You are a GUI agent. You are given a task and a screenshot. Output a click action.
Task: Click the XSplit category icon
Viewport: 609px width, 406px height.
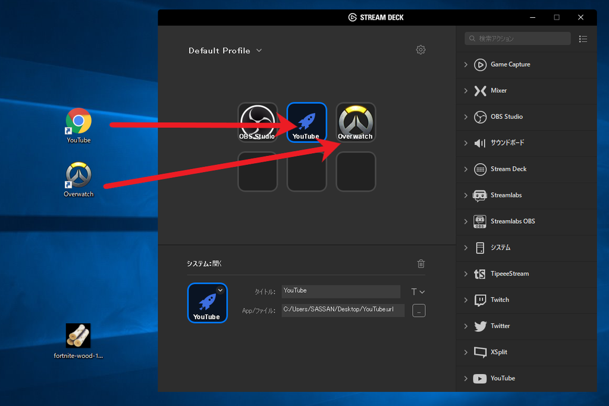click(480, 352)
